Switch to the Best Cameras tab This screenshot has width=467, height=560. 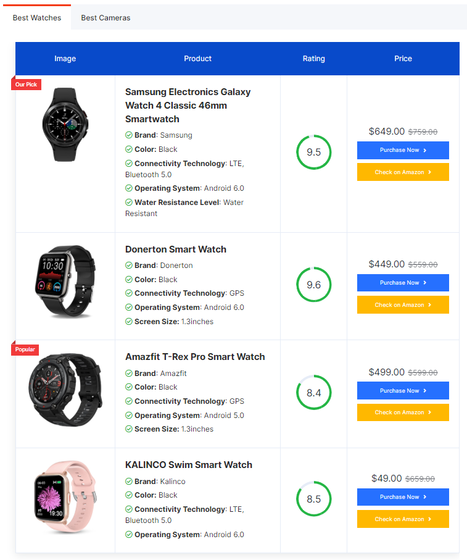(105, 17)
